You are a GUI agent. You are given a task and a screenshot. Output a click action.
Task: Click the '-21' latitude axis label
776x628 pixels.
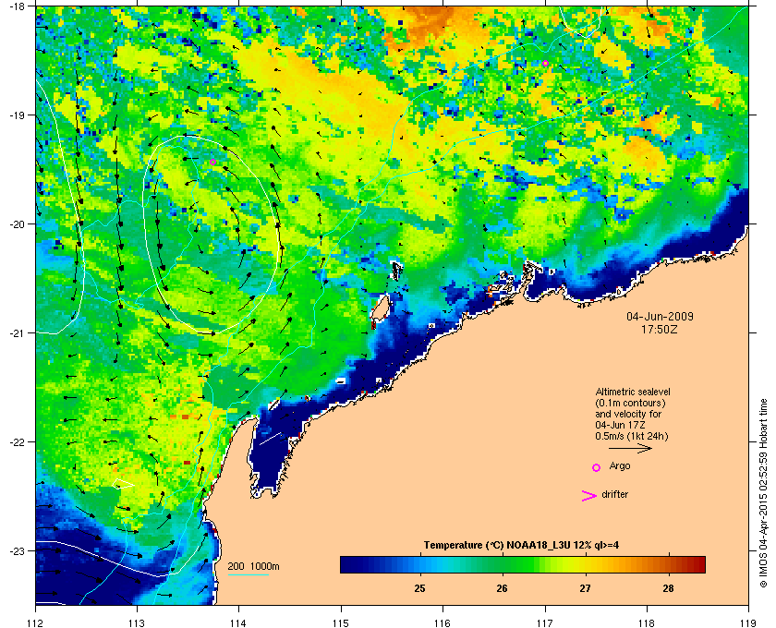[16, 333]
